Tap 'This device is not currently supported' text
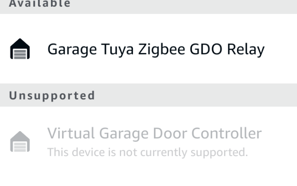This screenshot has height=186, width=297. click(x=148, y=152)
